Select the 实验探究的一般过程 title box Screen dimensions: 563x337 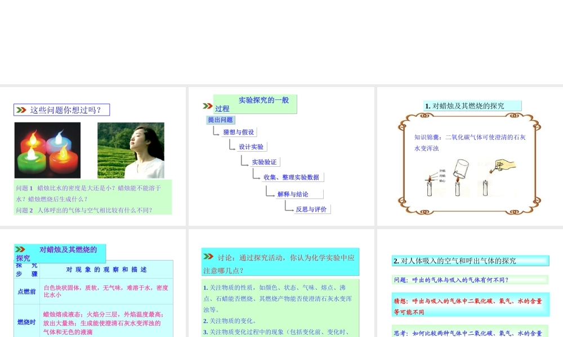(x=255, y=104)
